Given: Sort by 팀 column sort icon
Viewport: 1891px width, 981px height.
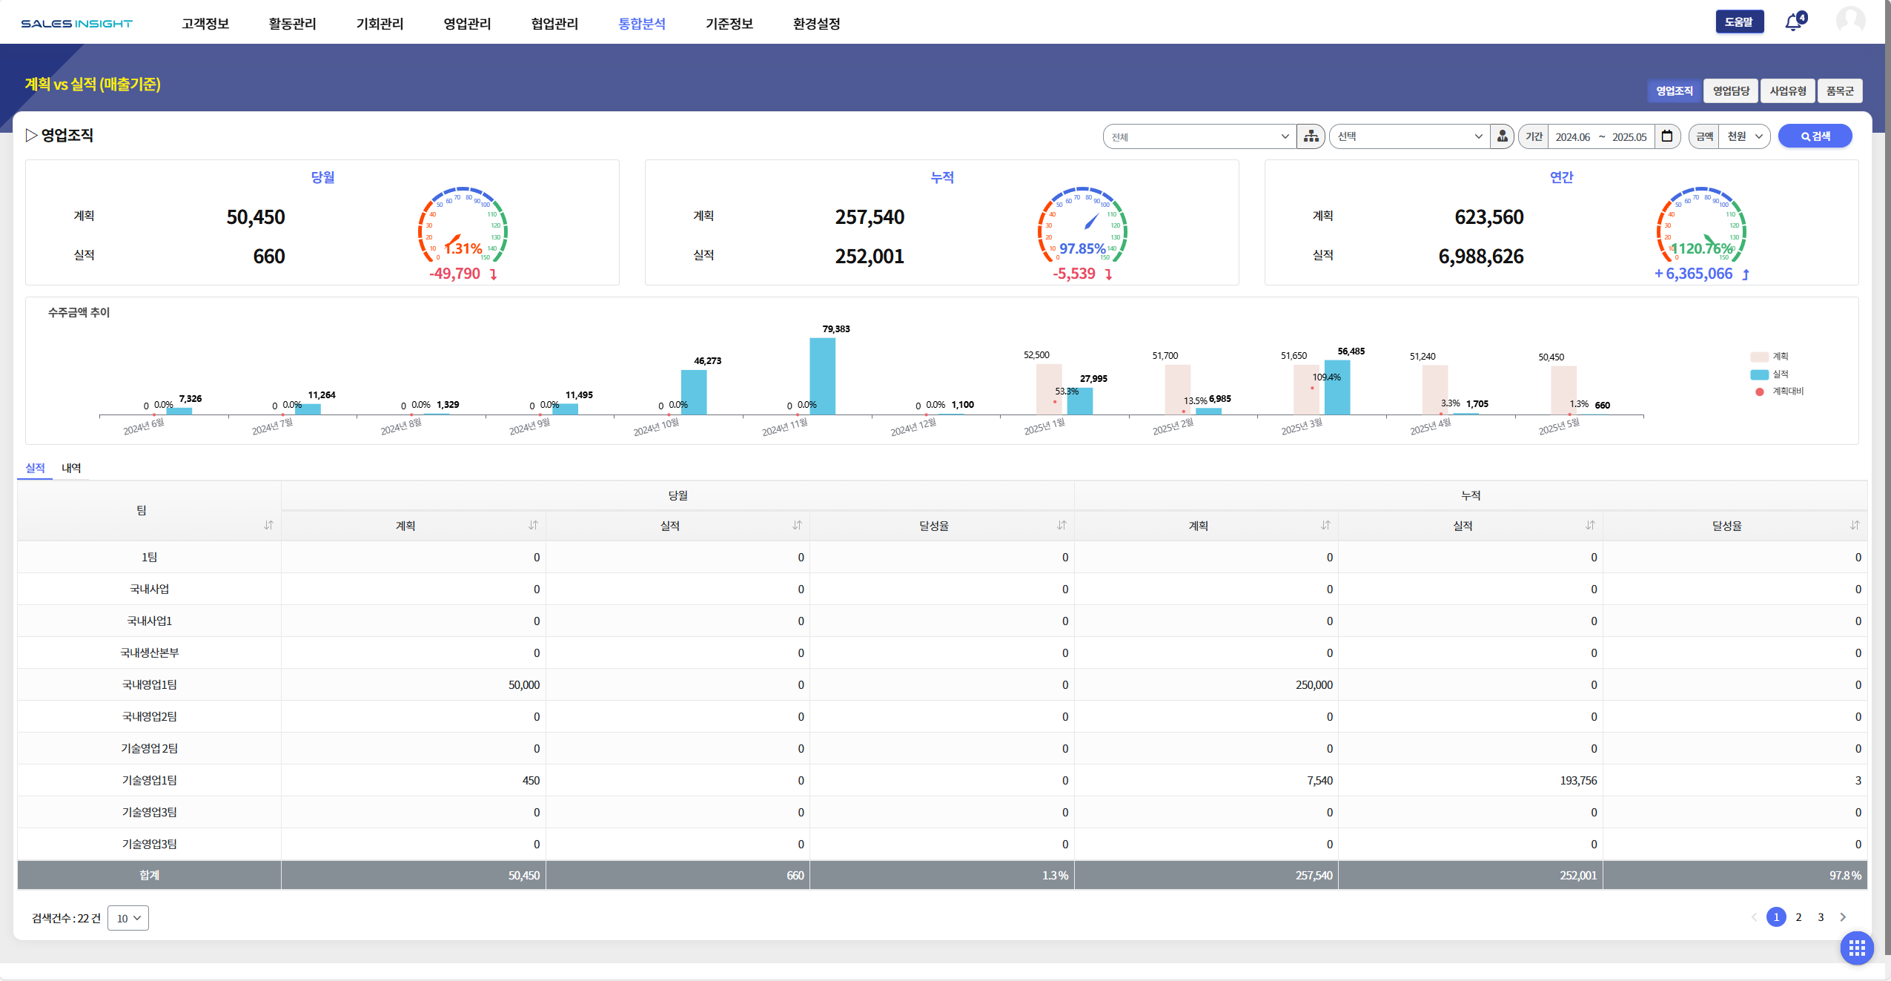Looking at the screenshot, I should [268, 525].
